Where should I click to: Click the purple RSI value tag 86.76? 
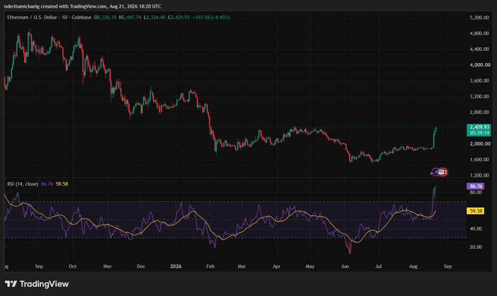click(x=476, y=186)
